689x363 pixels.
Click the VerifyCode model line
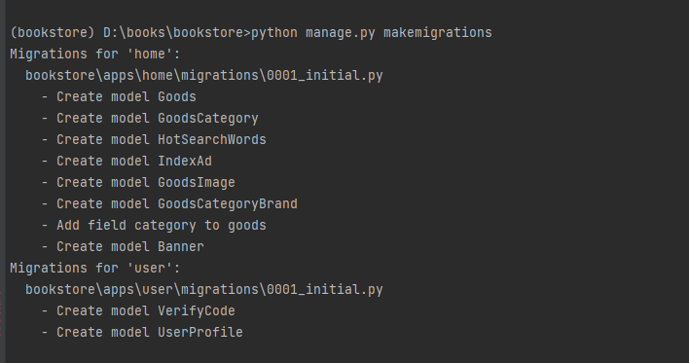138,310
